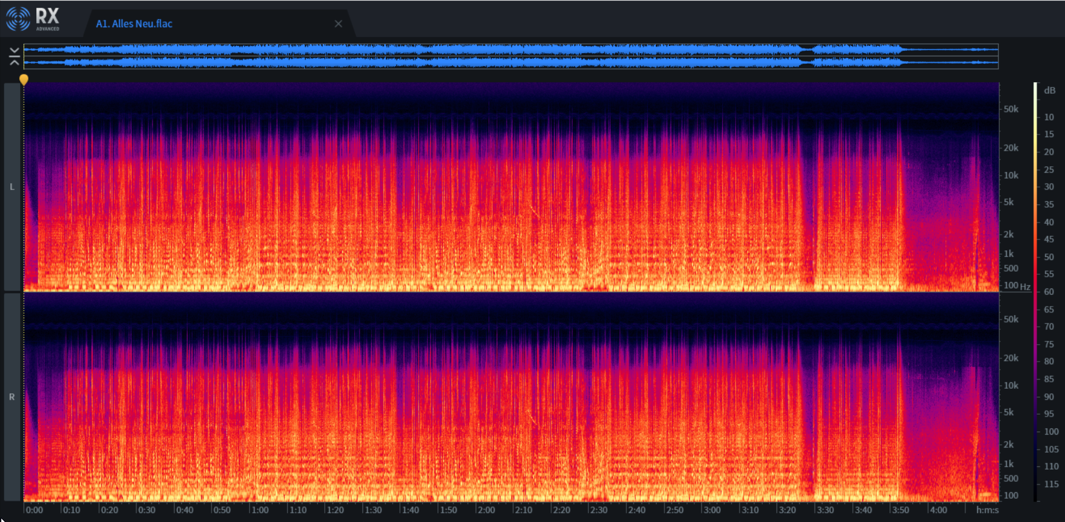This screenshot has height=522, width=1065.
Task: Click the 2:30 mark on the time ruler
Action: (598, 510)
